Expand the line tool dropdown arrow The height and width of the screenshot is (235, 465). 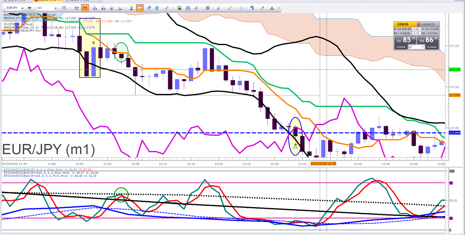(x=235, y=8)
